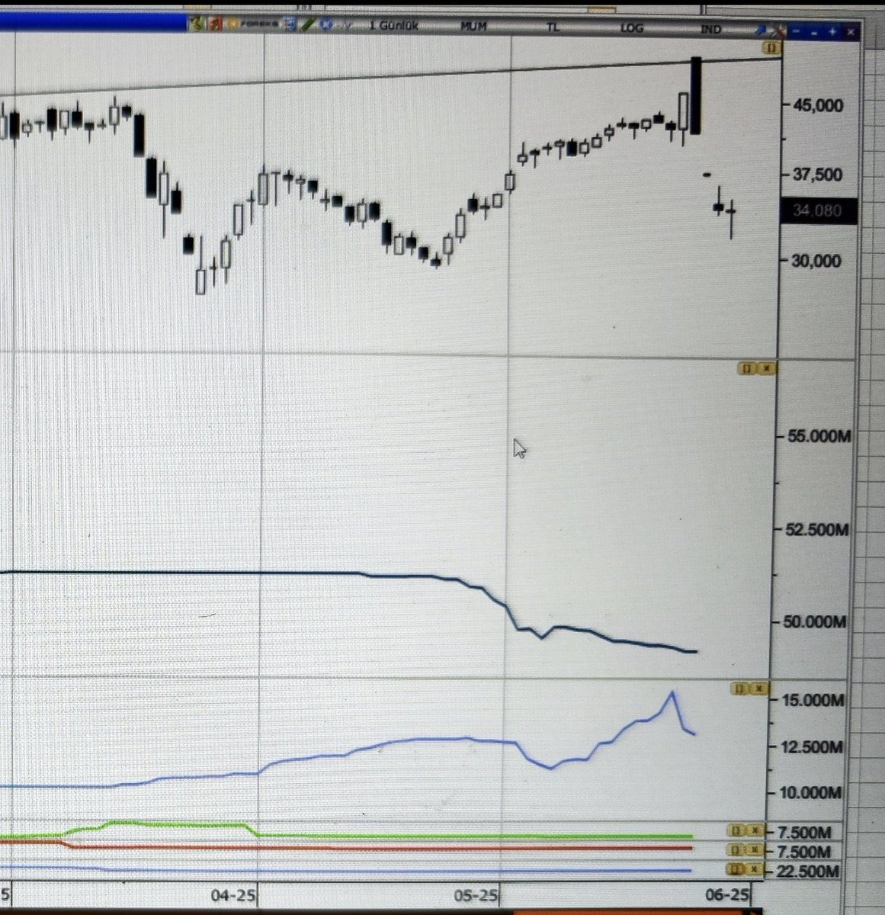885x915 pixels.
Task: Open the IND indicators menu
Action: click(x=712, y=28)
